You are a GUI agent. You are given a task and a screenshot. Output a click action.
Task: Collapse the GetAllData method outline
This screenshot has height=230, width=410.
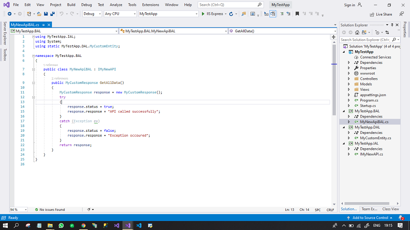click(34, 83)
